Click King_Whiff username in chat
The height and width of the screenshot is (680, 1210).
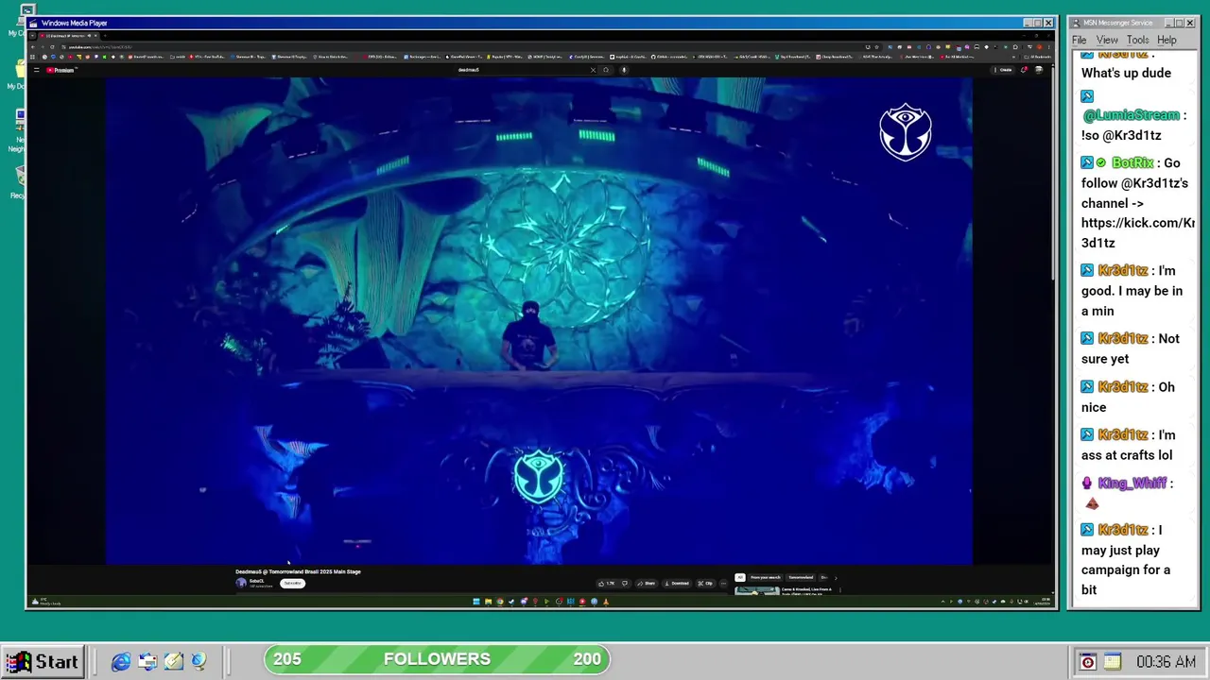pyautogui.click(x=1132, y=484)
